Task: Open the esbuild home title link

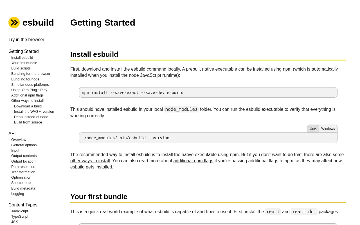Action: pyautogui.click(x=38, y=22)
